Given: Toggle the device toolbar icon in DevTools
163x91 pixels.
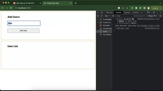Looking at the screenshot, I should (x=102, y=12).
